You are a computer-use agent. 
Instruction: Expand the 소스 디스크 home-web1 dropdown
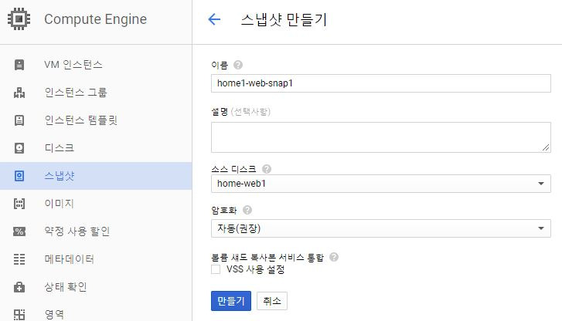(x=380, y=184)
